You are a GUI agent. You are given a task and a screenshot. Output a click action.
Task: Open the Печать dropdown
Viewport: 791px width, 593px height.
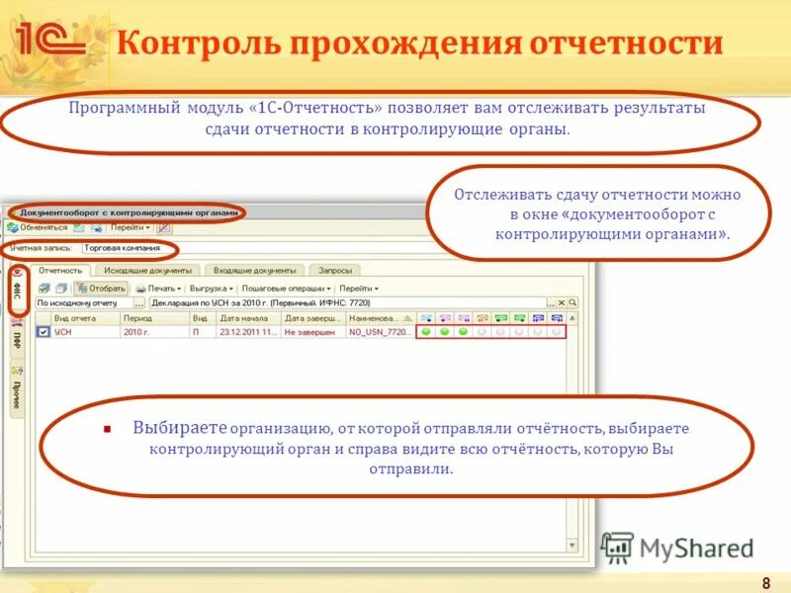(x=158, y=289)
